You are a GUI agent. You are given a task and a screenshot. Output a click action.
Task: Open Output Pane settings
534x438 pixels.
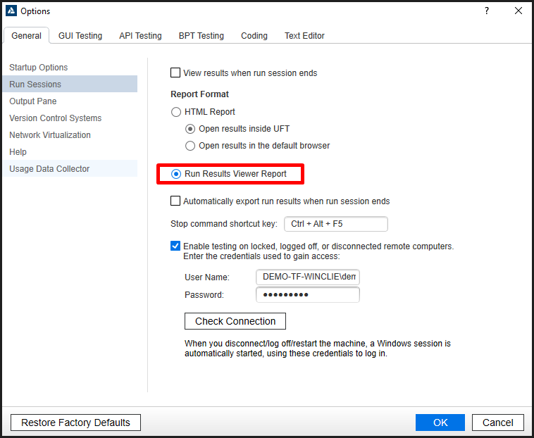(x=33, y=101)
